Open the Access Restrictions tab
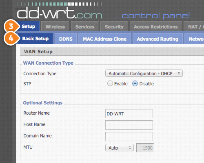 (x=156, y=26)
